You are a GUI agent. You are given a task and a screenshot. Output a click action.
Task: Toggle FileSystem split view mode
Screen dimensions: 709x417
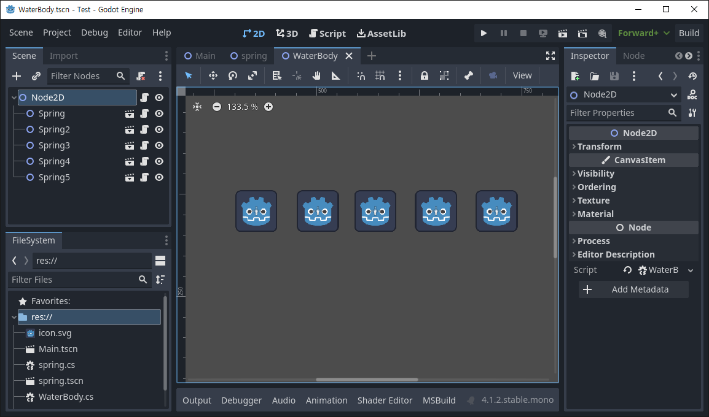click(x=160, y=261)
